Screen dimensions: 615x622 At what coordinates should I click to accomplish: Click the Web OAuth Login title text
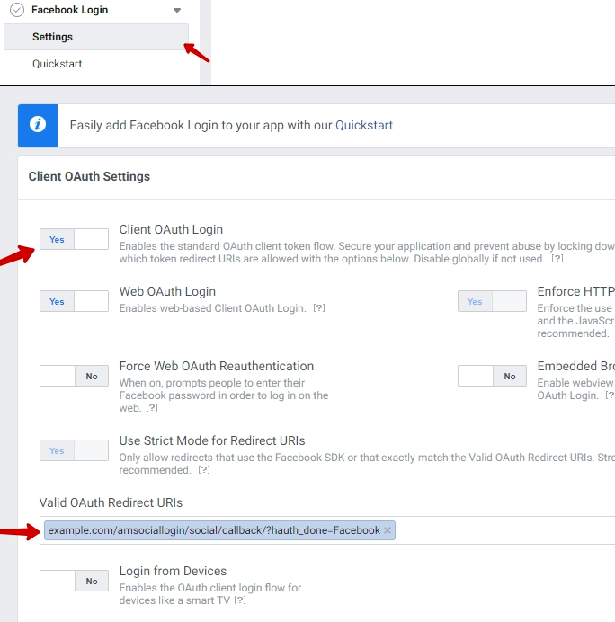point(167,291)
